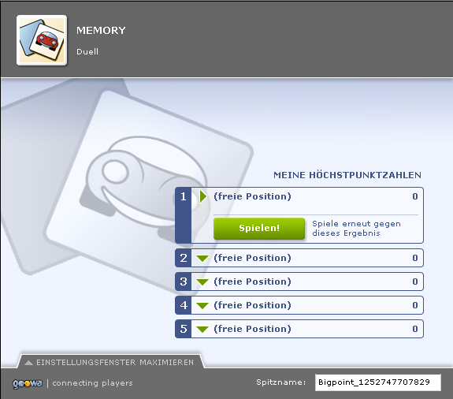This screenshot has width=453, height=399.
Task: Click the triangle icon beside Einstellungsfenster
Action: [28, 362]
